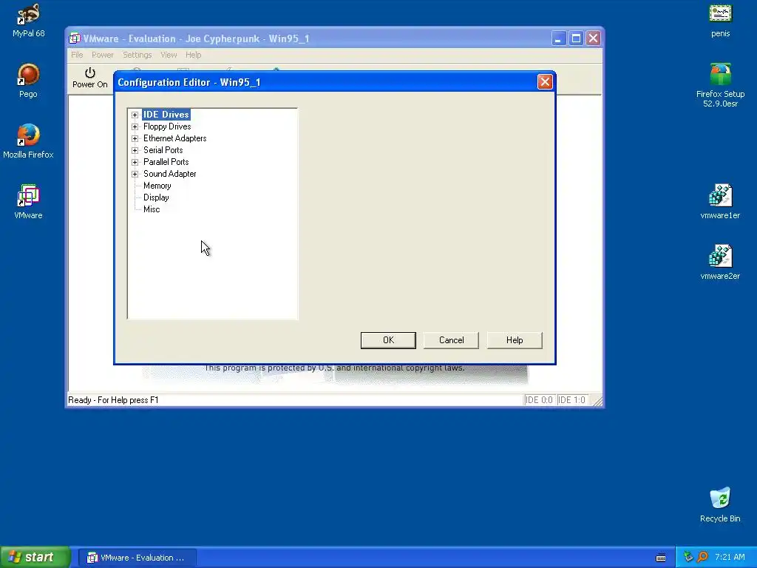This screenshot has width=757, height=568.
Task: Select Parallel Ports in the tree
Action: click(x=166, y=162)
